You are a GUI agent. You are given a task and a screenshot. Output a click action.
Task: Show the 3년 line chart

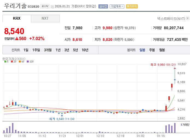[x=67, y=50]
